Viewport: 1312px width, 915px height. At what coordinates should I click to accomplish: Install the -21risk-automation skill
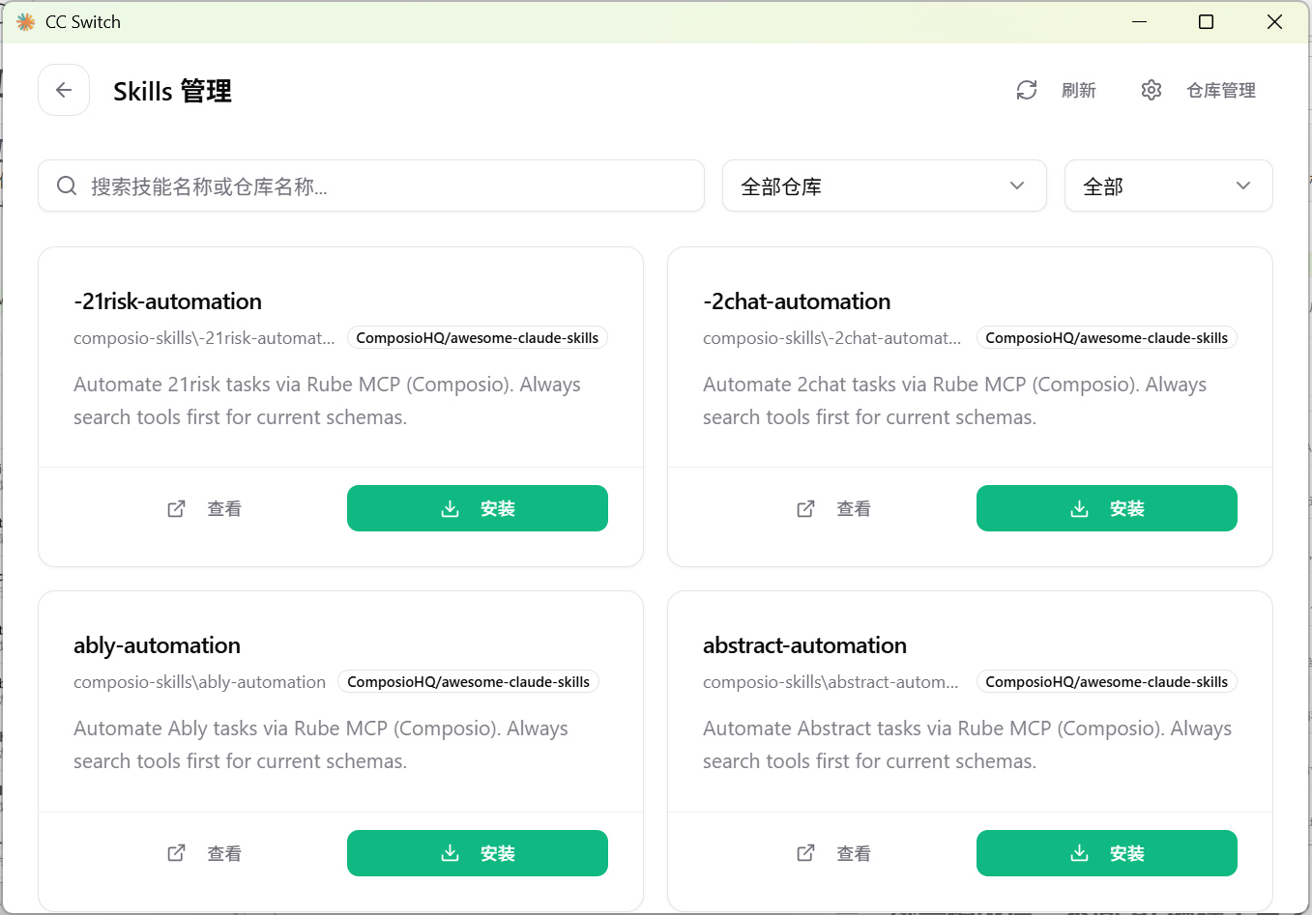pyautogui.click(x=478, y=508)
